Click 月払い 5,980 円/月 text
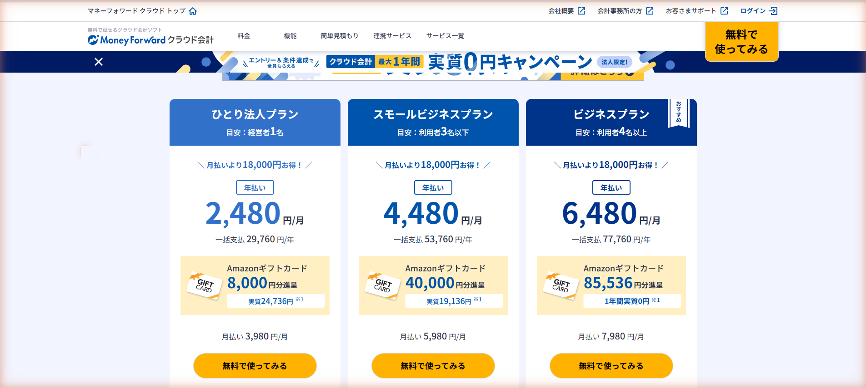 tap(433, 336)
